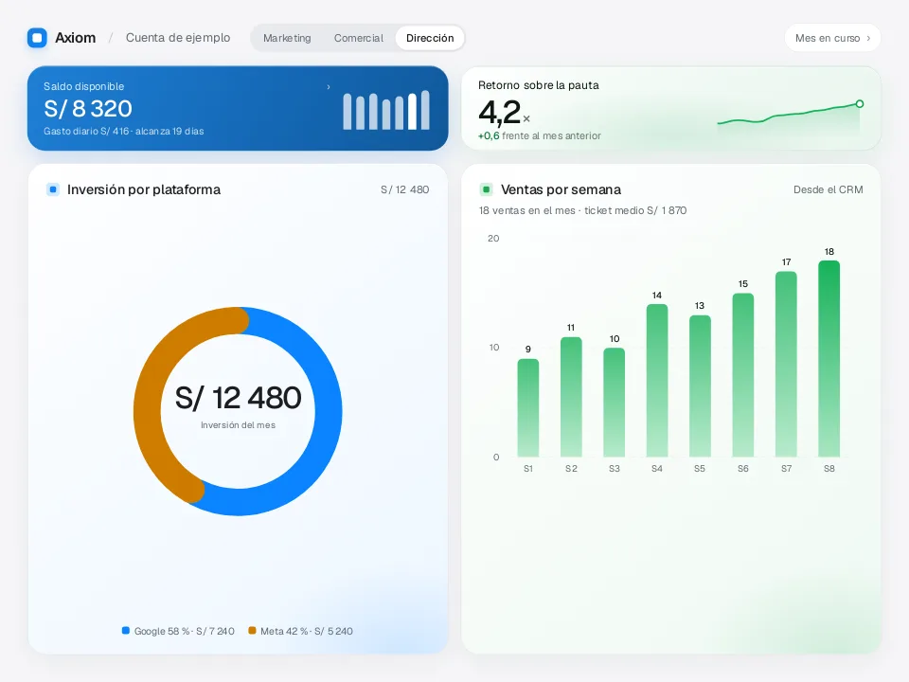This screenshot has width=909, height=682.
Task: Click the orange Meta legend swatch
Action: (252, 631)
